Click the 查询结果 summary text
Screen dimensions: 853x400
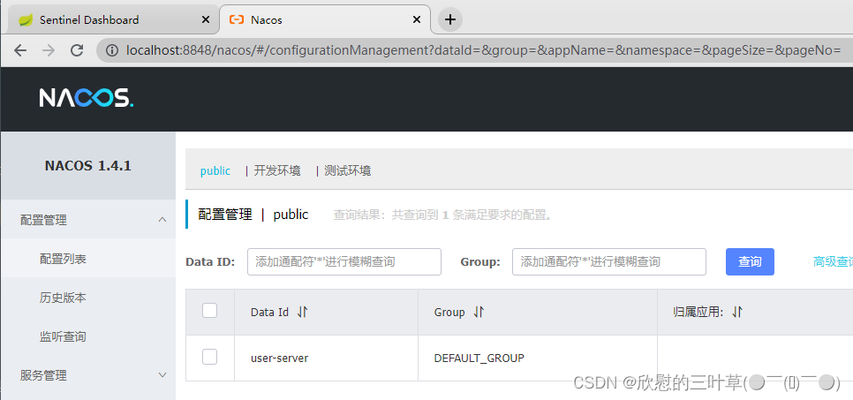[x=442, y=215]
